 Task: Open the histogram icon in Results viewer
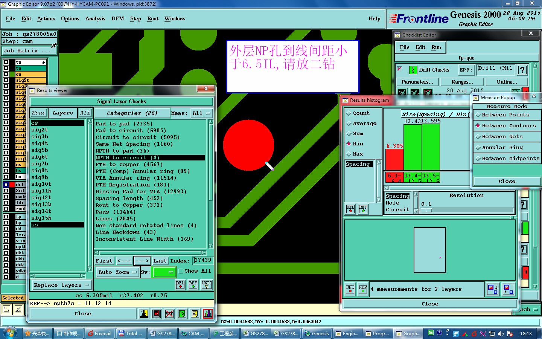point(208,313)
